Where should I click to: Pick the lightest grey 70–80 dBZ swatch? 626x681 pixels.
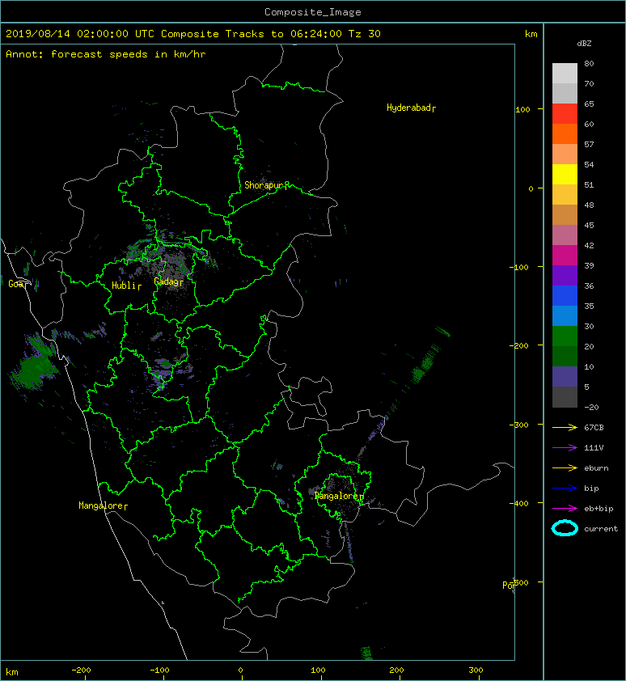pos(565,73)
